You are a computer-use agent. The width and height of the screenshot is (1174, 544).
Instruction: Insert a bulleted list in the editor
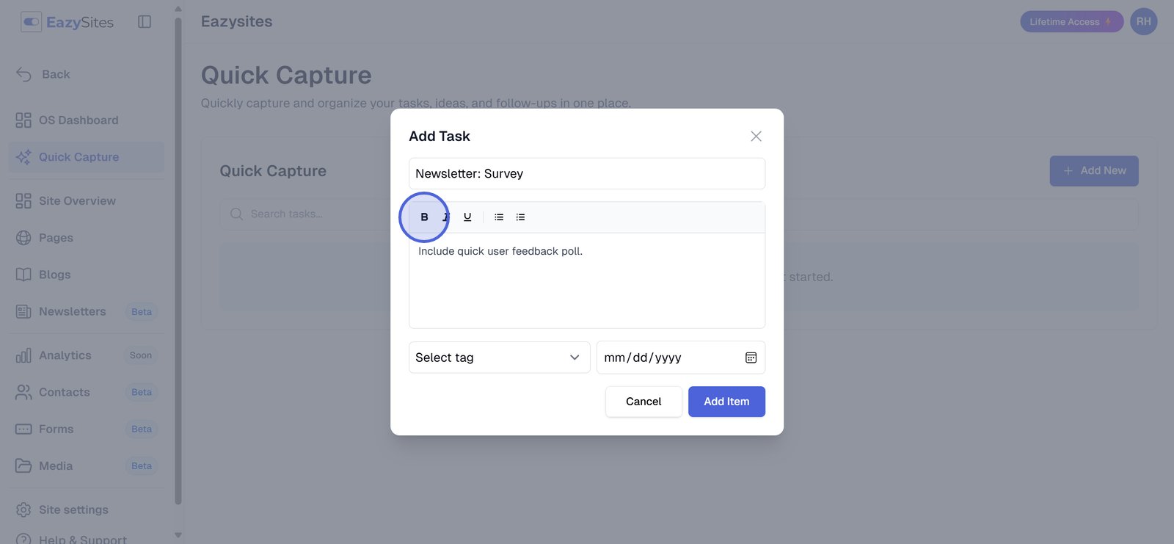(x=498, y=217)
